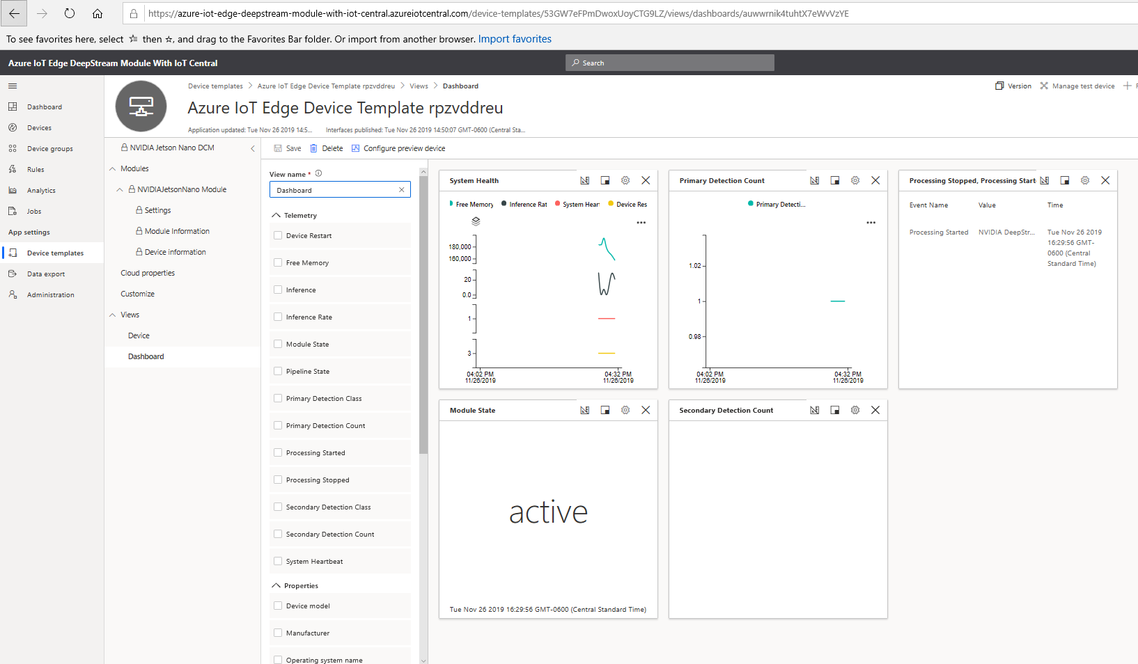Viewport: 1138px width, 664px height.
Task: Remove Primary Detection Count tile
Action: point(875,180)
